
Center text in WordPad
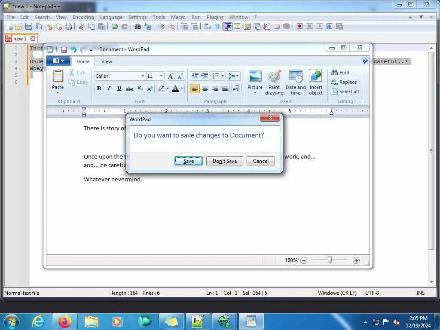[205, 89]
